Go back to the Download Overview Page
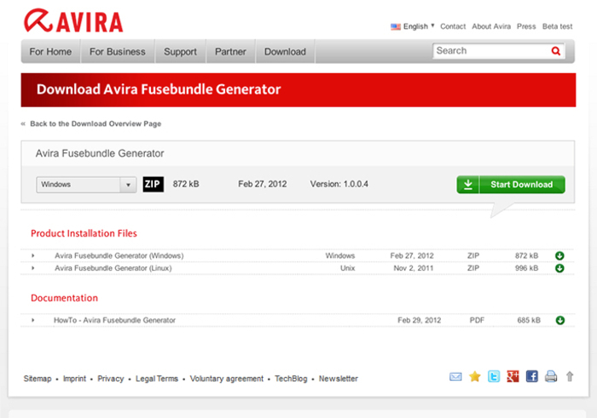Viewport: 597px width, 418px height. [96, 124]
